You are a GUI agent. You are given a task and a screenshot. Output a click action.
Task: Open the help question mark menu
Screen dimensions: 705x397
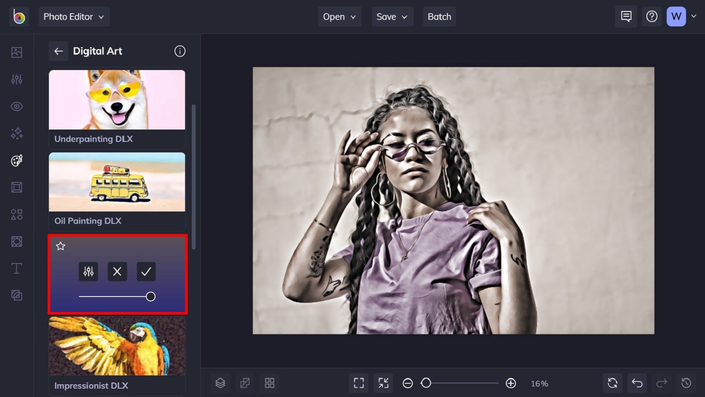tap(652, 16)
